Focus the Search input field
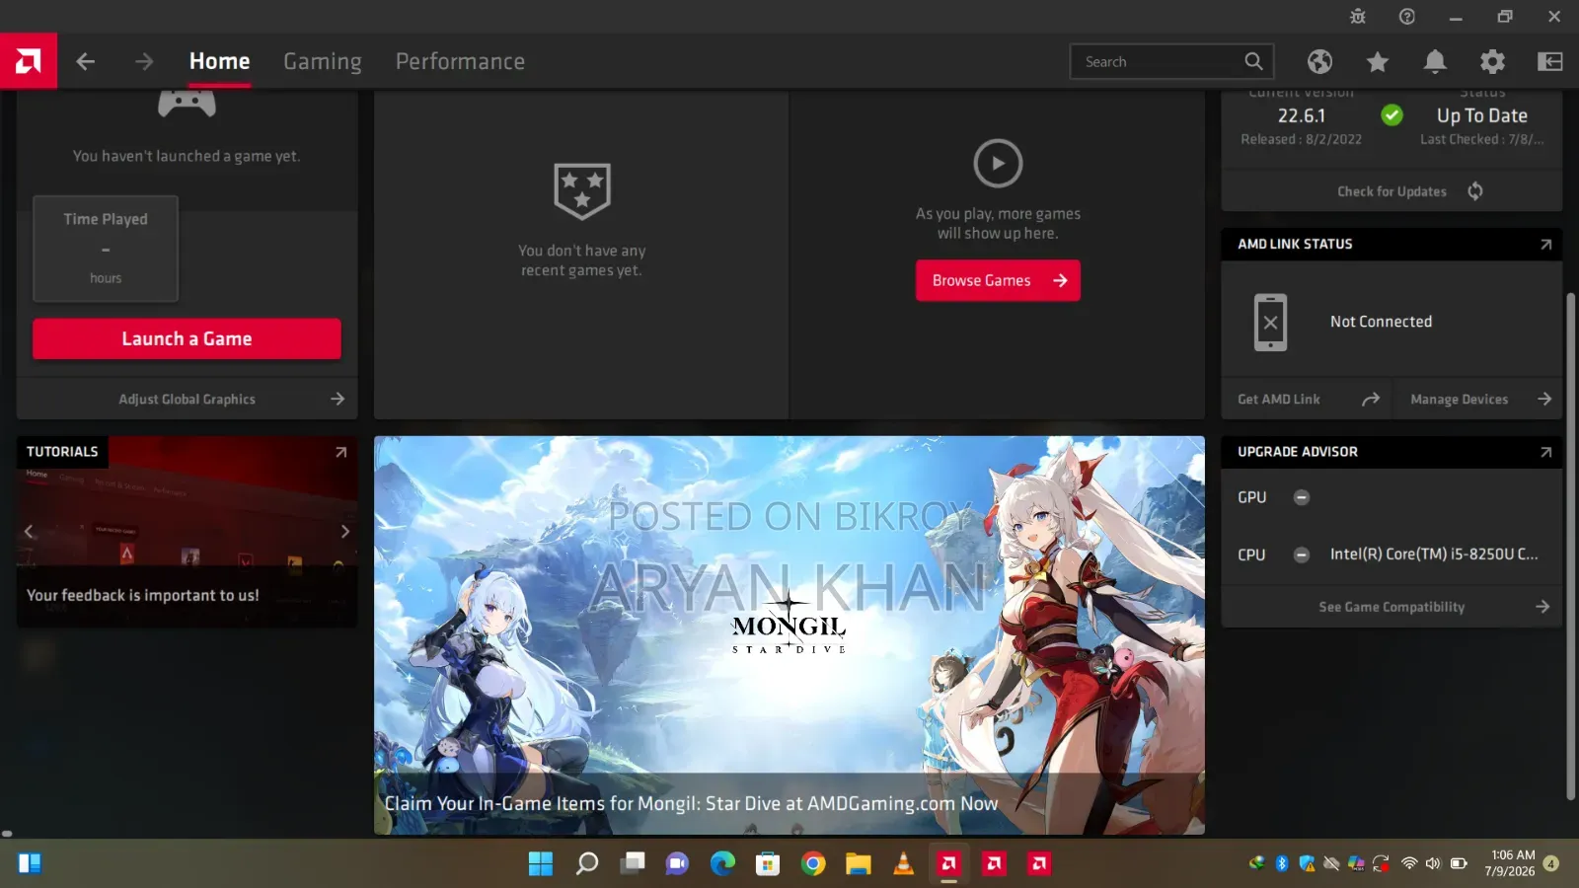Image resolution: width=1579 pixels, height=888 pixels. [1171, 61]
